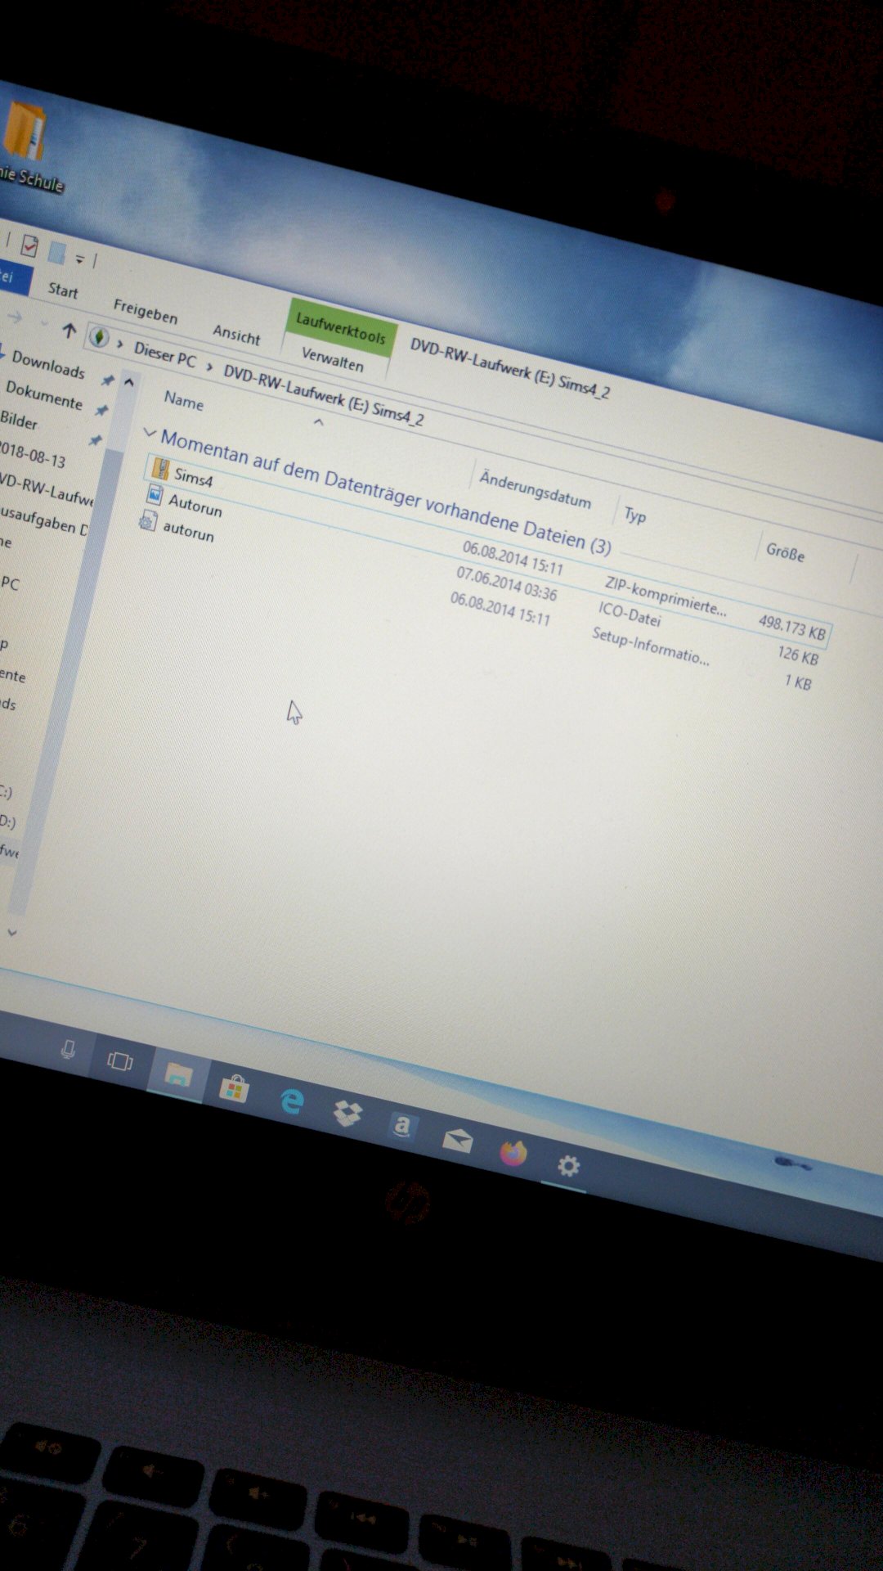Unpin Dokumente using its pin icon

coord(101,410)
